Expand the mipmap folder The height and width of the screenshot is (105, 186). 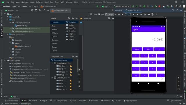coord(10,49)
